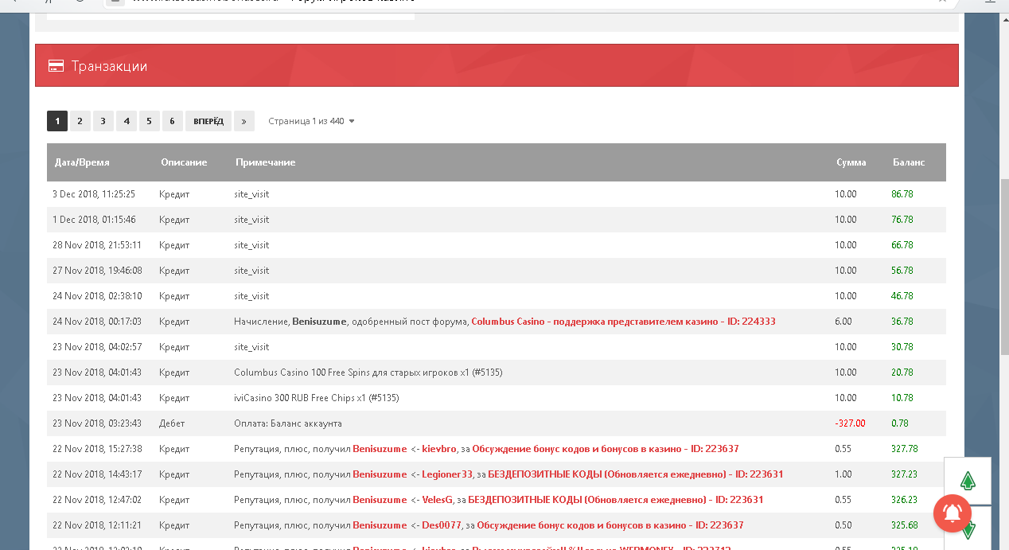Image resolution: width=1009 pixels, height=550 pixels.
Task: Navigate to page 5
Action: (x=149, y=121)
